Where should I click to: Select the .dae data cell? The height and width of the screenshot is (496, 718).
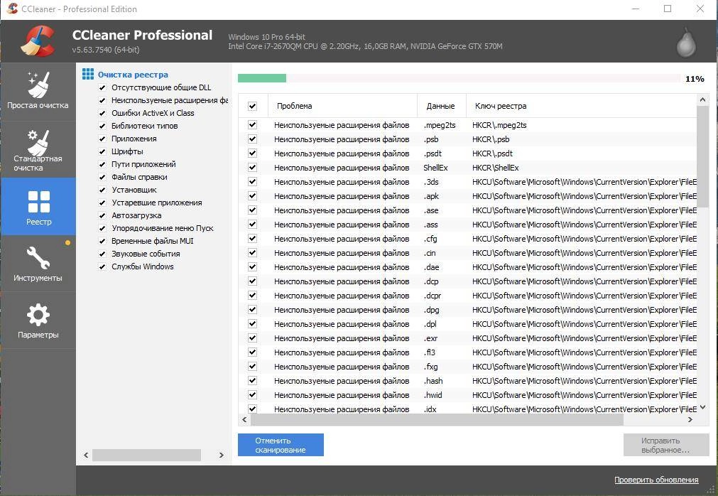[x=431, y=267]
